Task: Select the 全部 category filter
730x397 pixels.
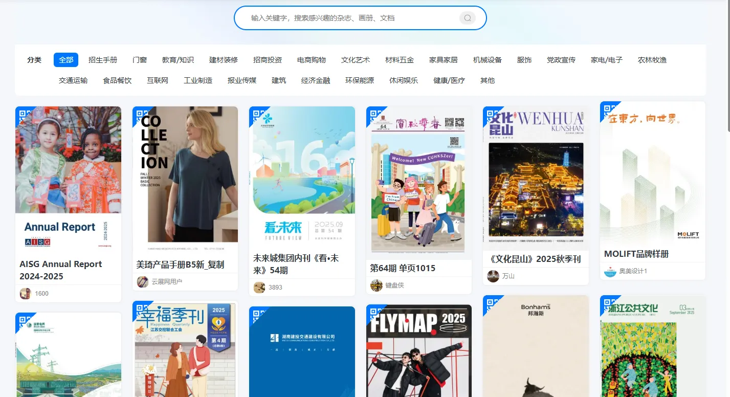Action: [x=66, y=60]
